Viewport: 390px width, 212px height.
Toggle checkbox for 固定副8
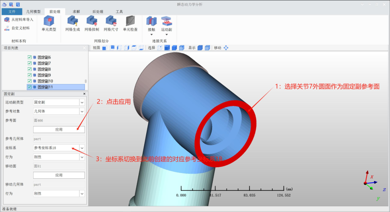point(30,69)
